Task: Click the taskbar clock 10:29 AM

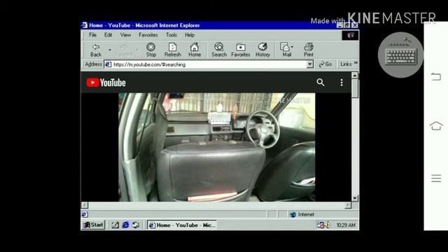Action: pos(346,225)
